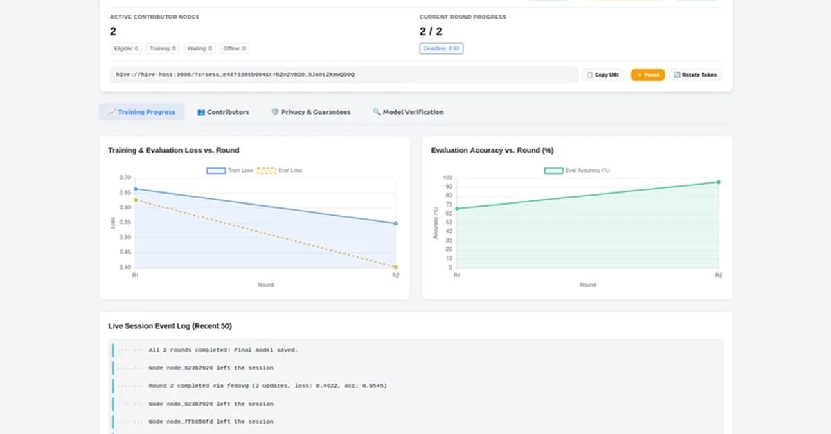Click the Current Round Progress label
Viewport: 831px width, 434px height.
point(463,17)
